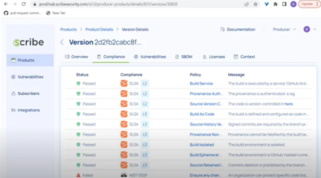Click the SLSA logo in Build As Code row
This screenshot has width=321, height=178.
[124, 114]
